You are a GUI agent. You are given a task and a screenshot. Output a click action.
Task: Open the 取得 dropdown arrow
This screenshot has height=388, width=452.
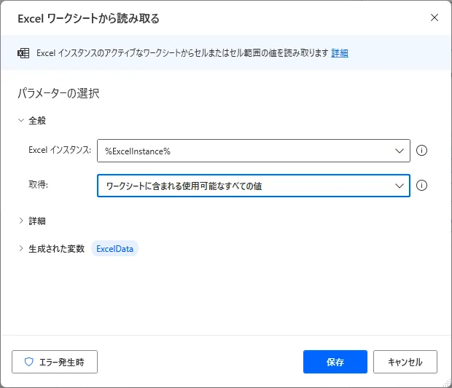point(400,186)
